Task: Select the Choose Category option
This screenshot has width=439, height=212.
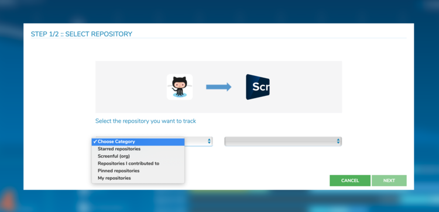Action: tap(138, 141)
